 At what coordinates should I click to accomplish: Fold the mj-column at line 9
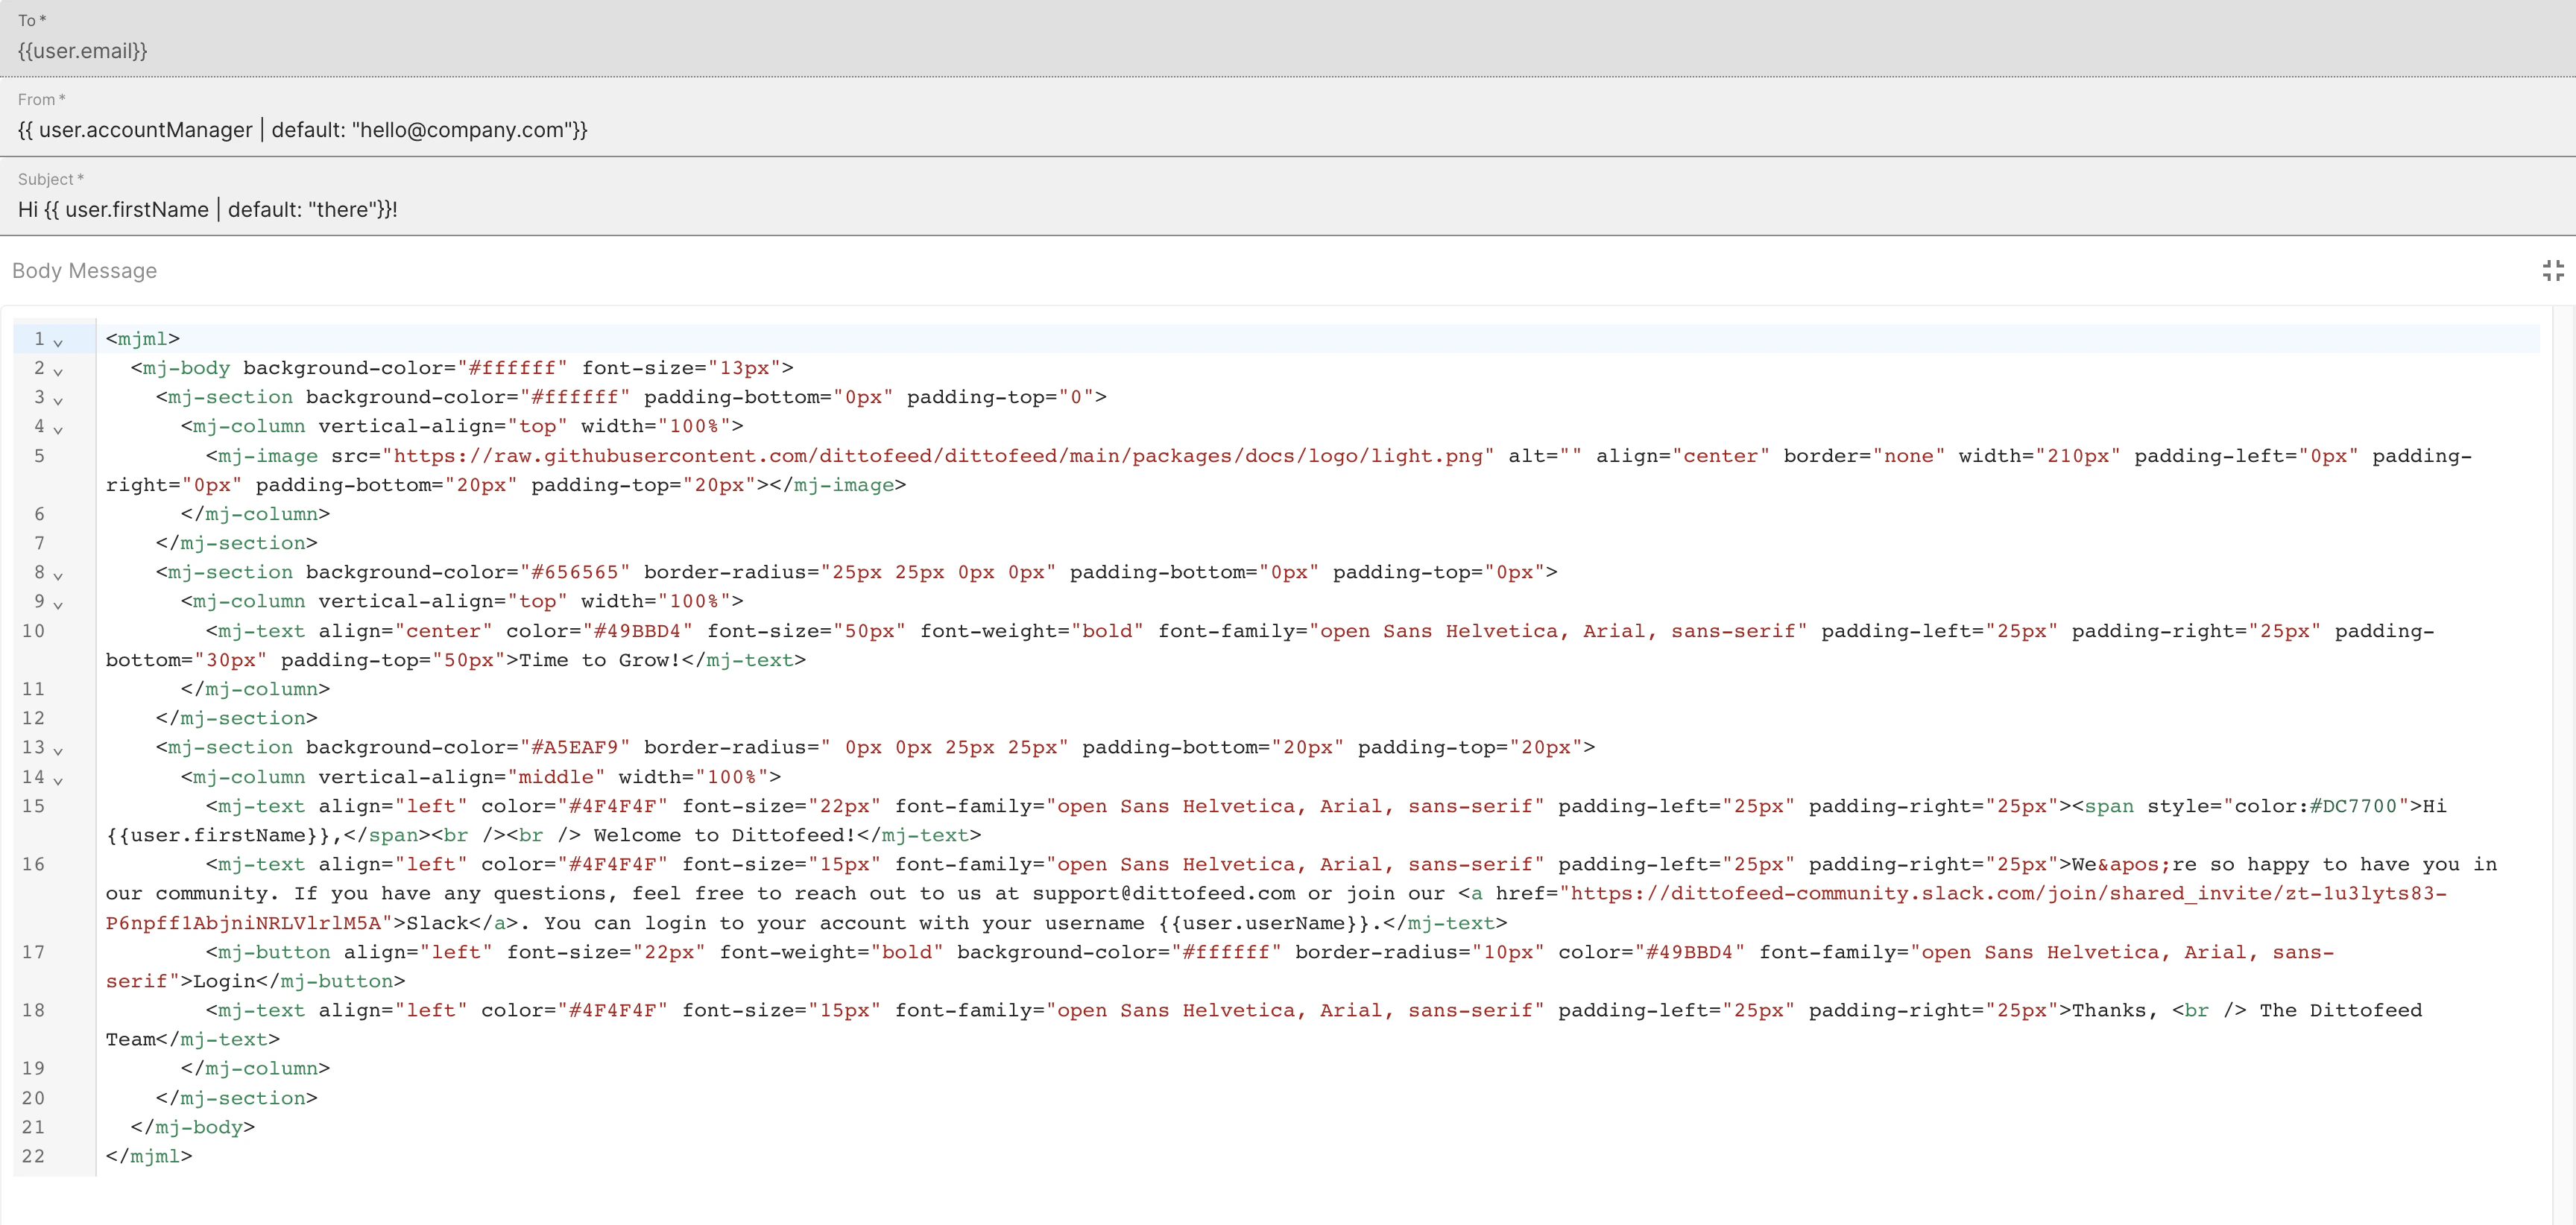point(58,604)
